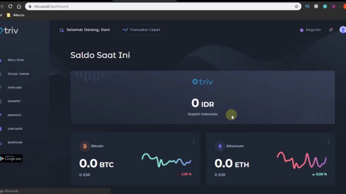Open Bitcoin card three-dot menu
This screenshot has width=346, height=194.
tap(194, 141)
